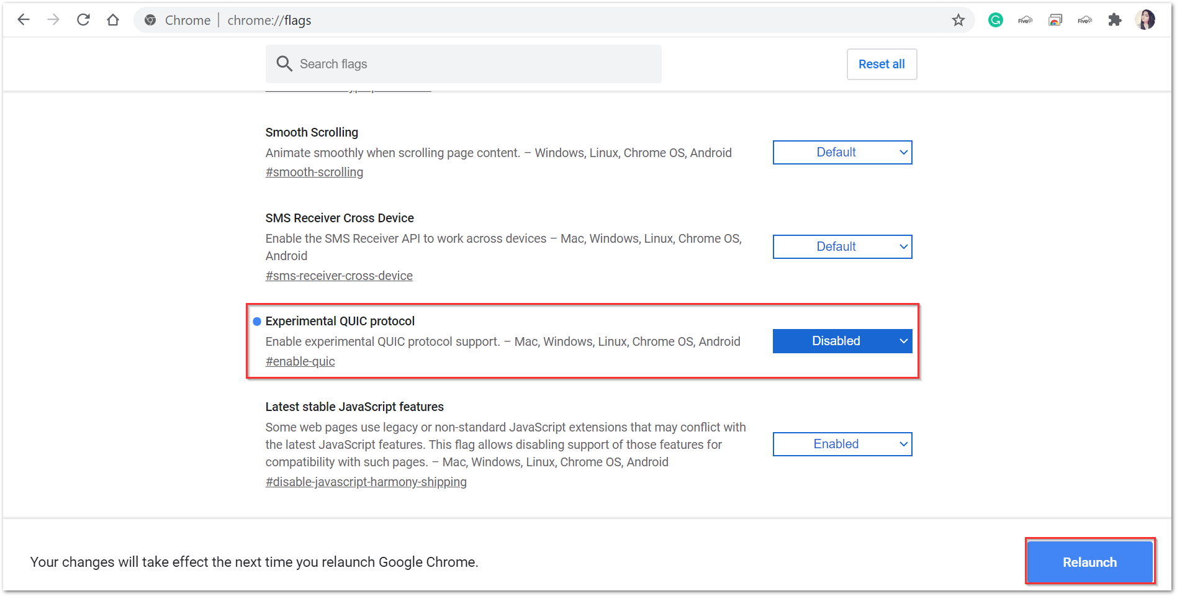Follow the #enable-quic link
Screen dimensions: 1177x596
click(x=300, y=361)
